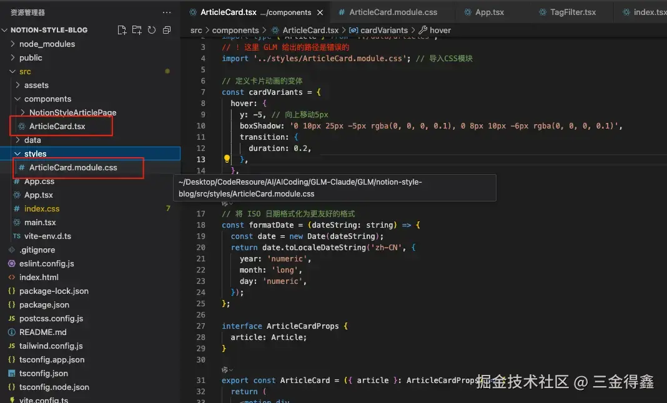Image resolution: width=667 pixels, height=403 pixels.
Task: Open the App.tsx editor tab
Action: 491,12
